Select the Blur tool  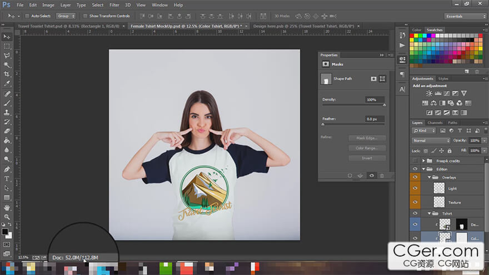click(x=7, y=150)
